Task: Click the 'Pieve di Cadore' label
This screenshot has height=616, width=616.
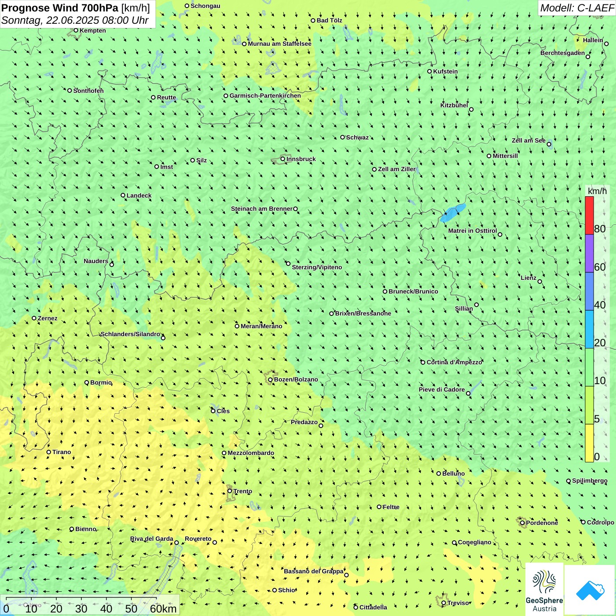Action: (x=442, y=389)
